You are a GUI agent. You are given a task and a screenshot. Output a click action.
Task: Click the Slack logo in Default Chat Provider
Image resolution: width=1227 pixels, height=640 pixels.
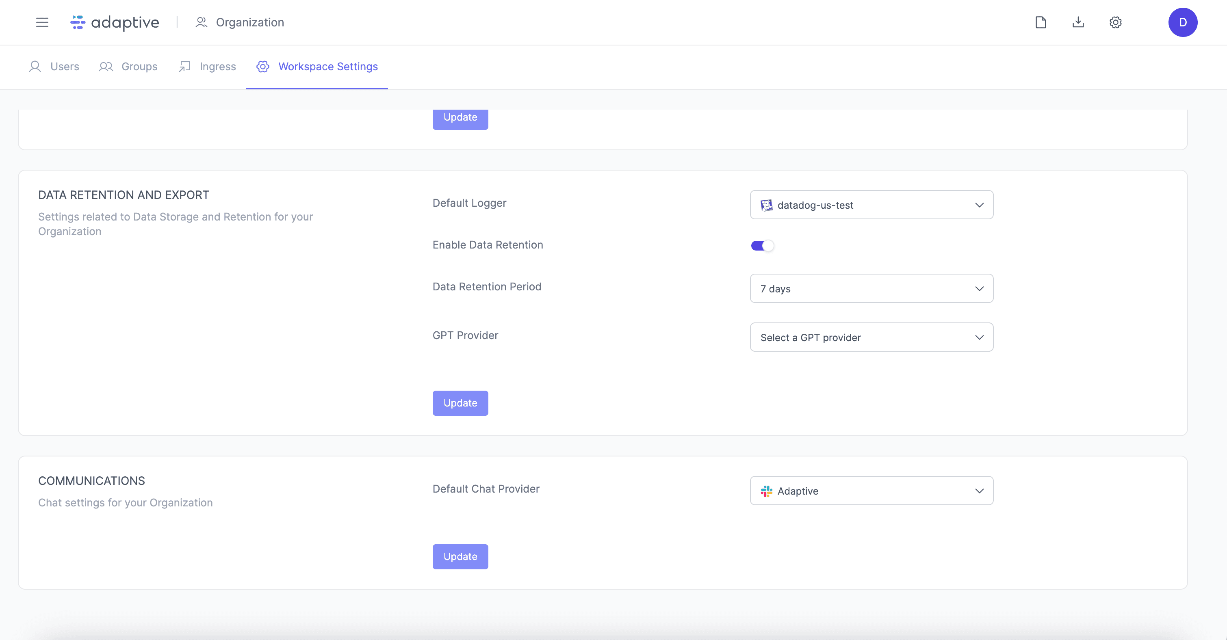point(766,491)
